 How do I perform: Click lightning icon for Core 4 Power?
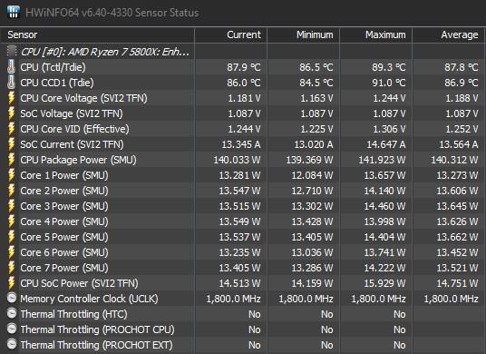coord(12,221)
